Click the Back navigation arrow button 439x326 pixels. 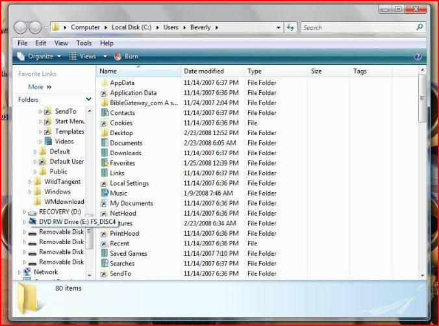21,27
